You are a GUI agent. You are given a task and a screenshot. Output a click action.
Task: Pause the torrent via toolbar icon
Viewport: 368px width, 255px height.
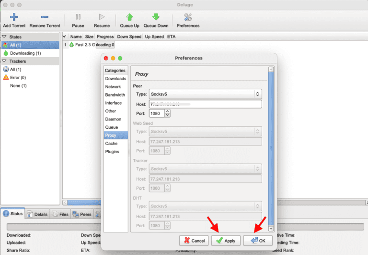pos(78,17)
